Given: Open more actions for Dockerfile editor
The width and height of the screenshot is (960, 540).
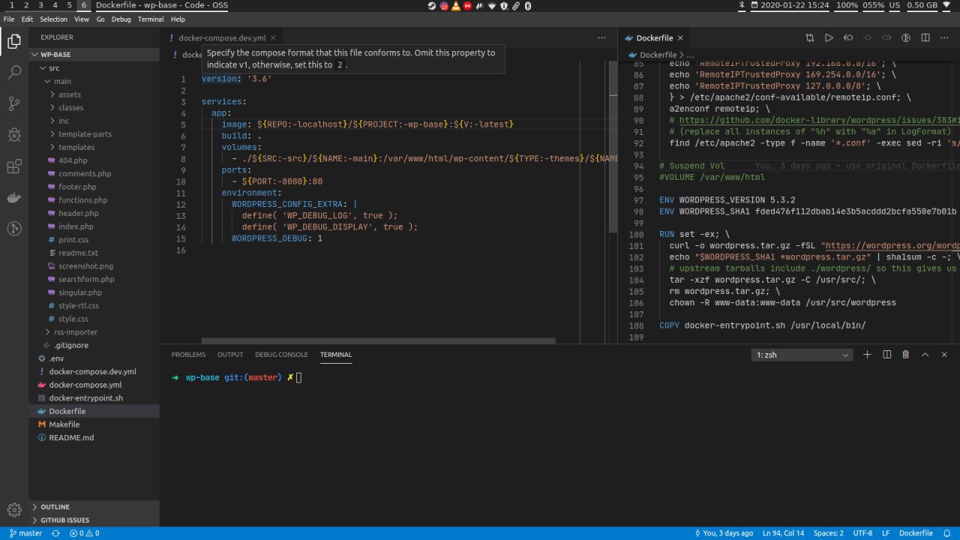Looking at the screenshot, I should tap(944, 37).
